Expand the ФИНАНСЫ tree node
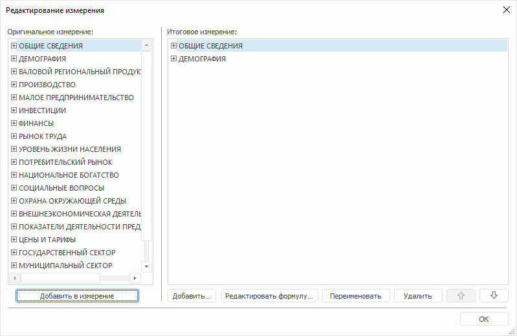This screenshot has height=336, width=517. tap(14, 123)
